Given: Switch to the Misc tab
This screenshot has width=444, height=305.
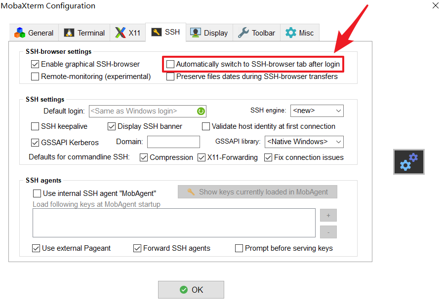Looking at the screenshot, I should 300,33.
